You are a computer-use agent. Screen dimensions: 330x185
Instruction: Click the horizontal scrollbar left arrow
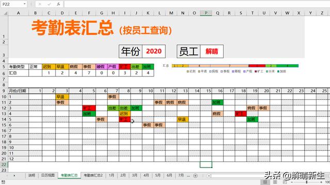click(x=209, y=176)
